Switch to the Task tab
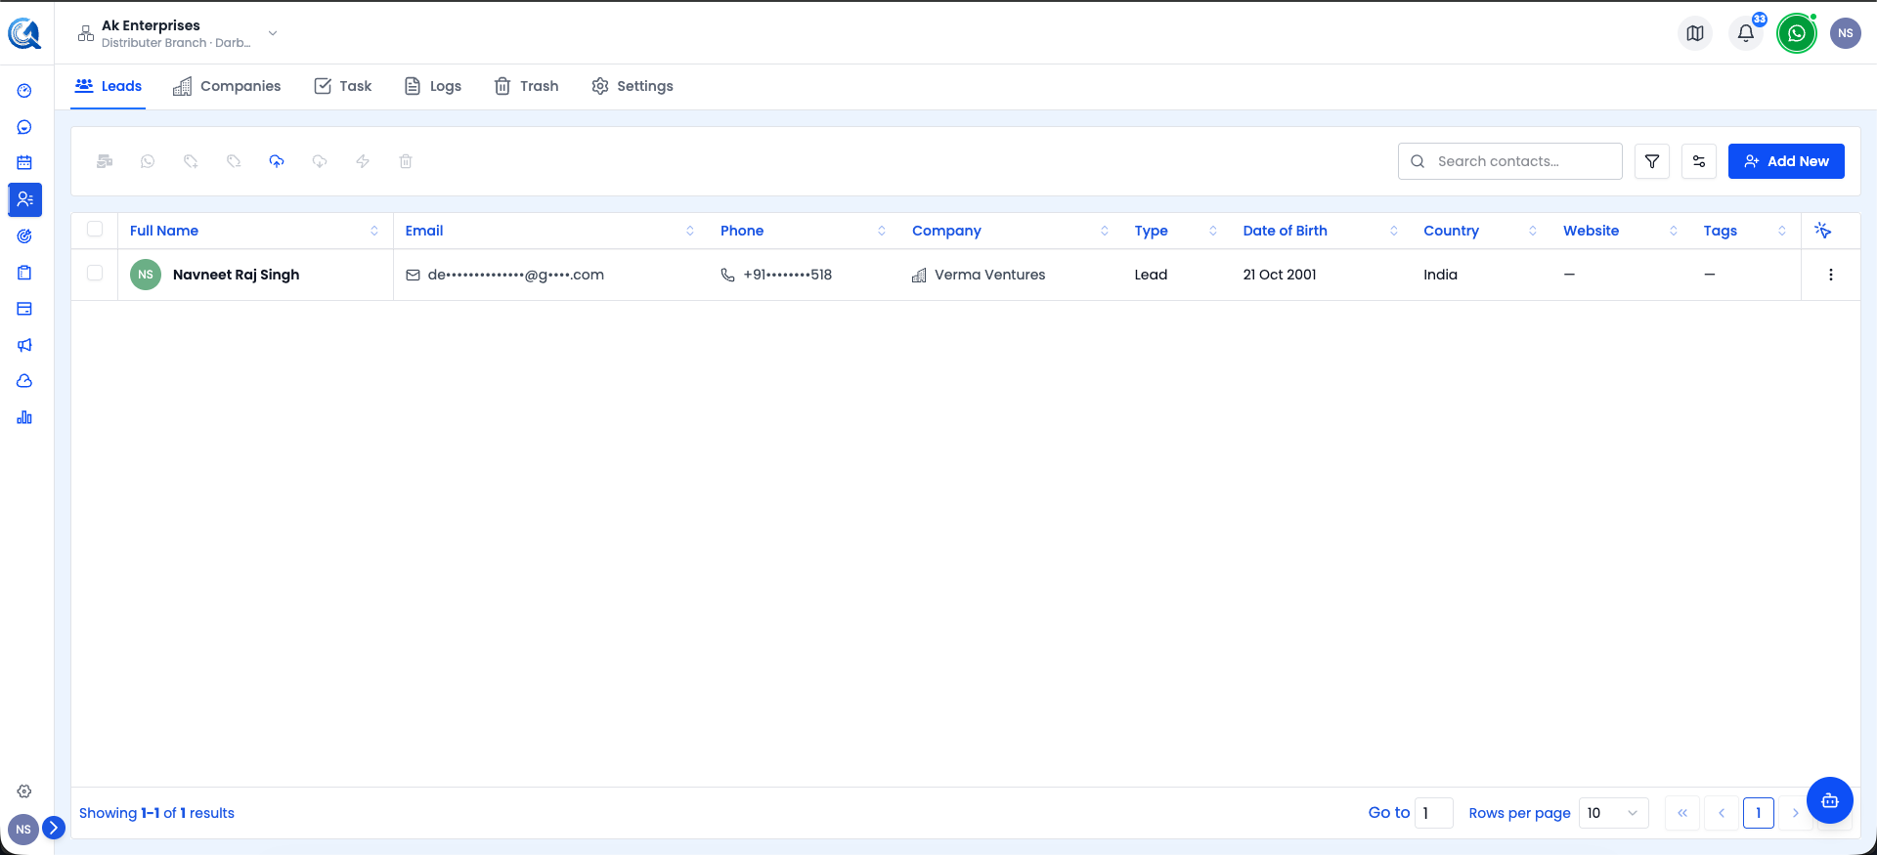1877x855 pixels. click(x=343, y=86)
